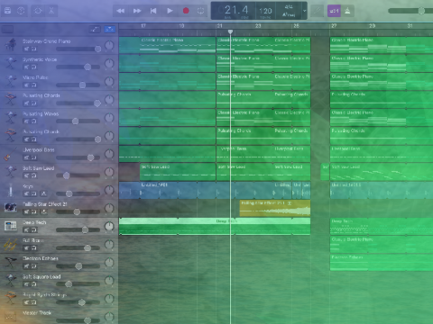Open the Library panel

coord(8,11)
